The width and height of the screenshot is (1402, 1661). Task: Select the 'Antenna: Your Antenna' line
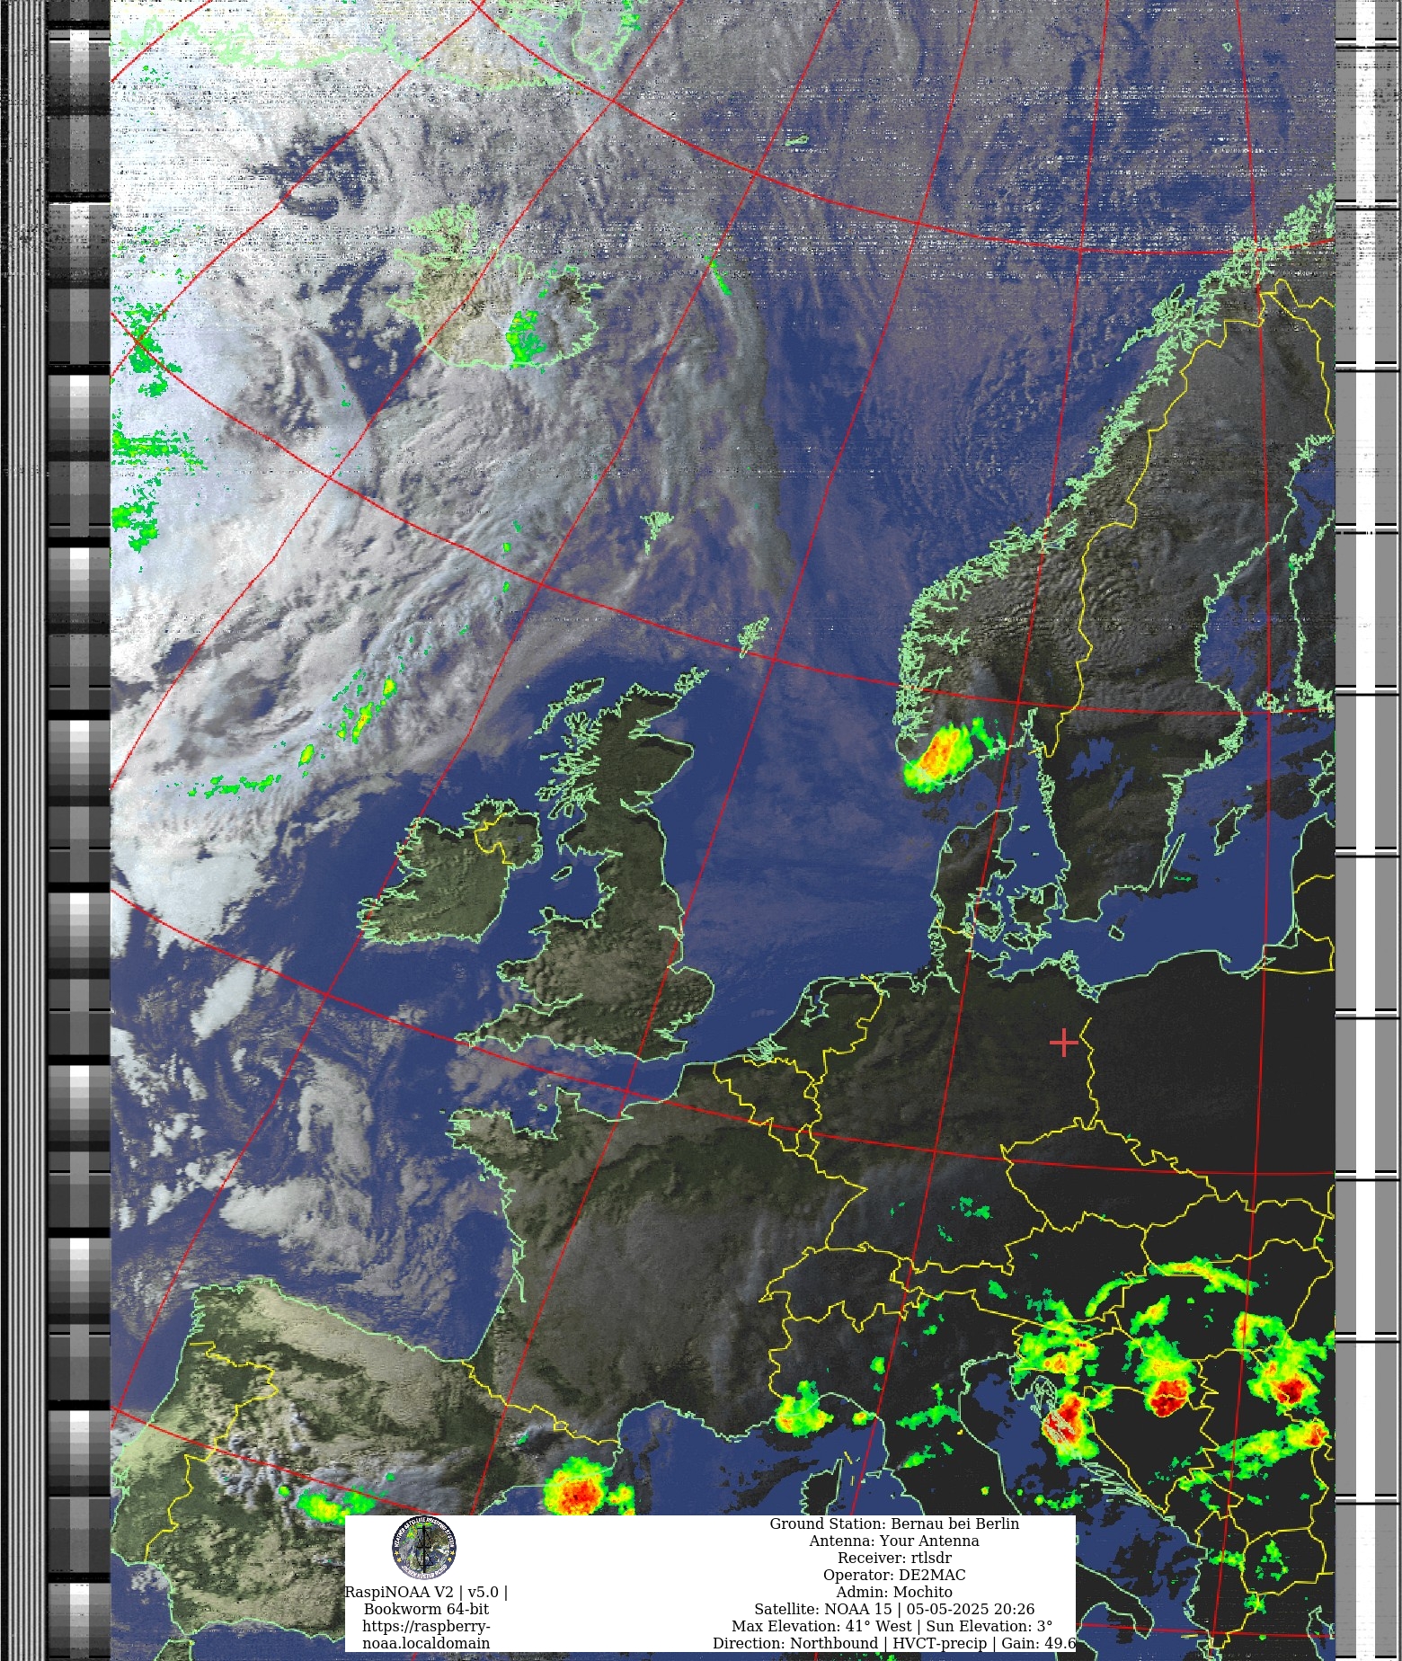coord(894,1541)
